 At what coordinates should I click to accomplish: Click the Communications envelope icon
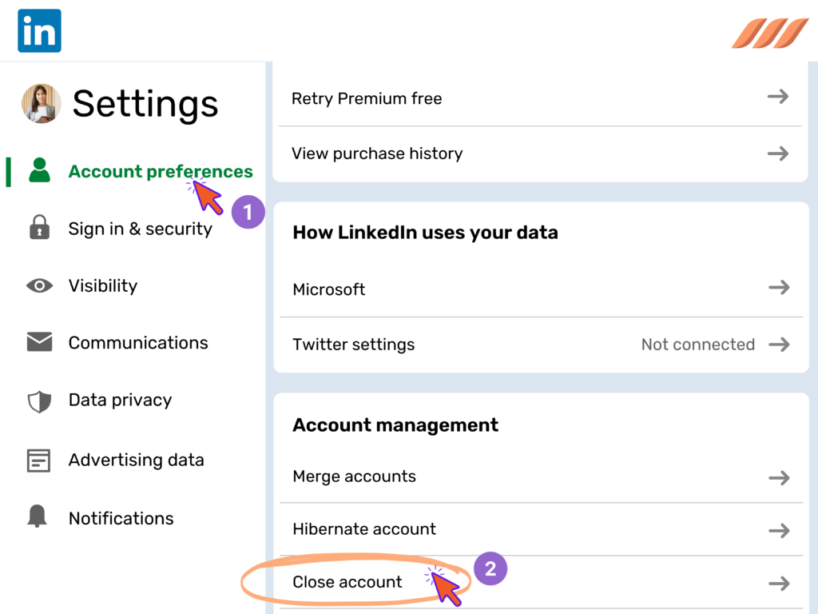(39, 342)
